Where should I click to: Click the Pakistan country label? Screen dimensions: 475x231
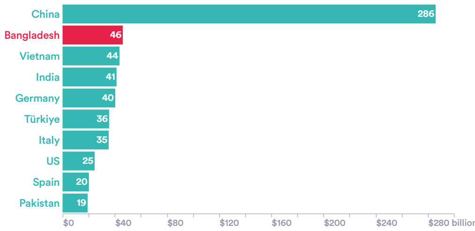click(40, 203)
